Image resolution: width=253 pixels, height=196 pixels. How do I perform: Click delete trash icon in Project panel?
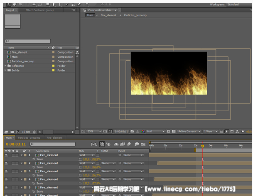(34, 132)
